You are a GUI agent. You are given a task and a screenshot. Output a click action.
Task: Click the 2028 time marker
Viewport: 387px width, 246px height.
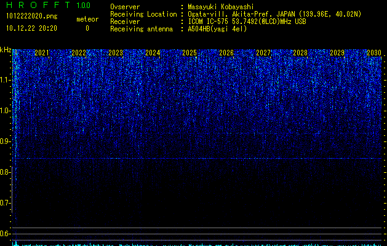click(x=300, y=53)
